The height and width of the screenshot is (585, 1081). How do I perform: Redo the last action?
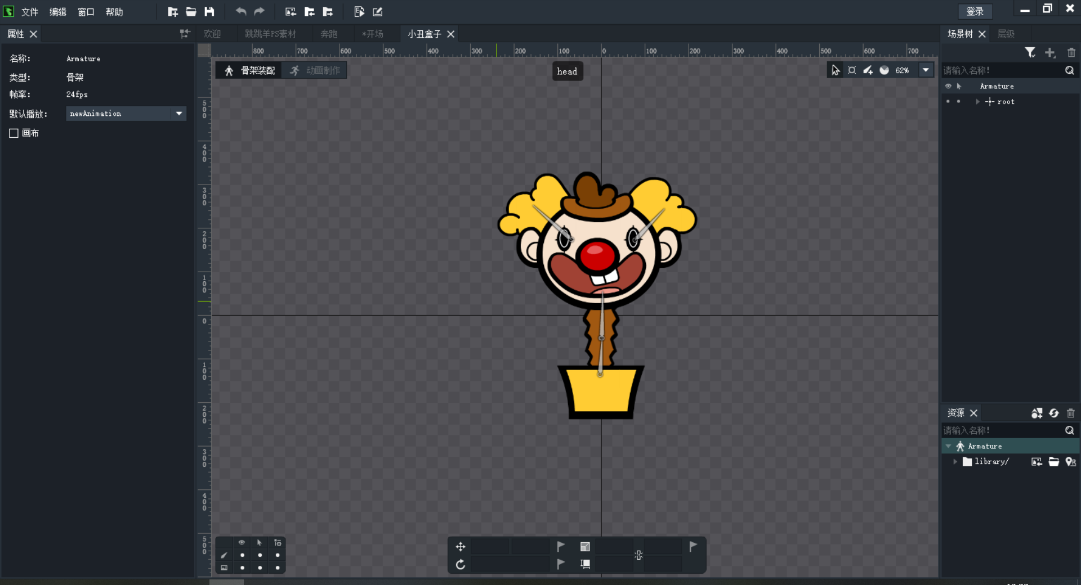click(259, 12)
